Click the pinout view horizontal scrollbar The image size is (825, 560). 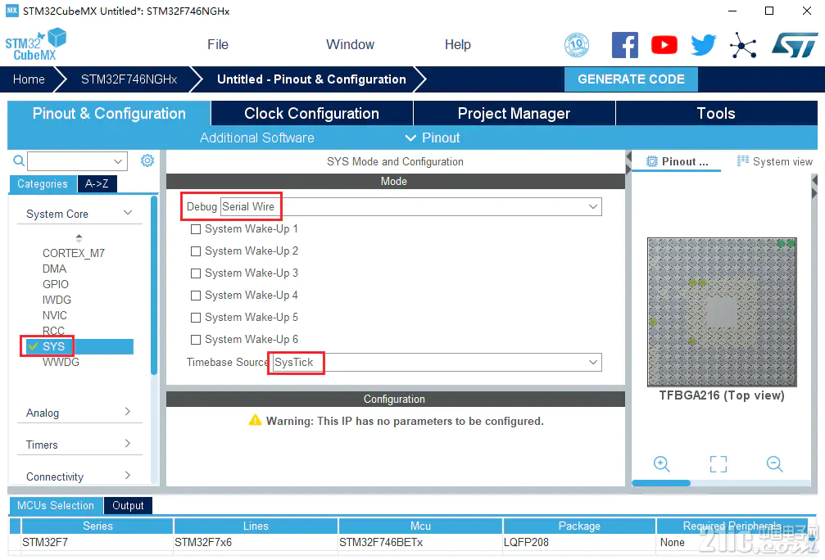(661, 483)
